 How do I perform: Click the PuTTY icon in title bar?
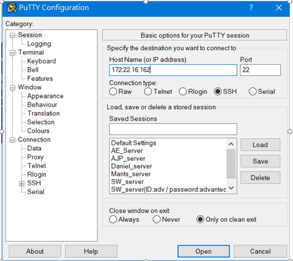(12, 8)
